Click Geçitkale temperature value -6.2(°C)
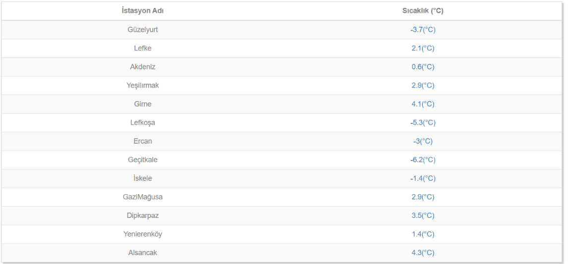The height and width of the screenshot is (264, 568). point(423,160)
